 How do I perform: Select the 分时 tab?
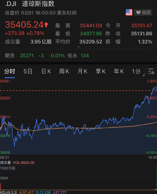[10, 71]
